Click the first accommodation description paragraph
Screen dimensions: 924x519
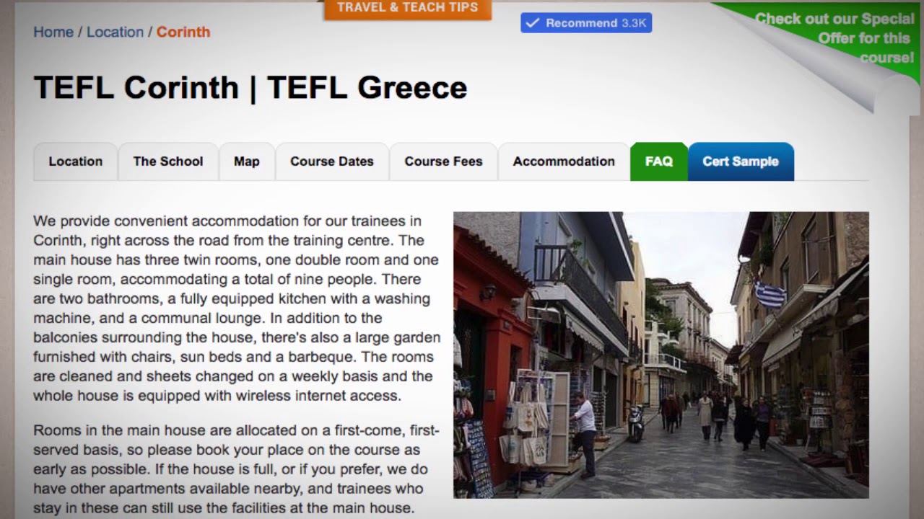[x=236, y=308]
